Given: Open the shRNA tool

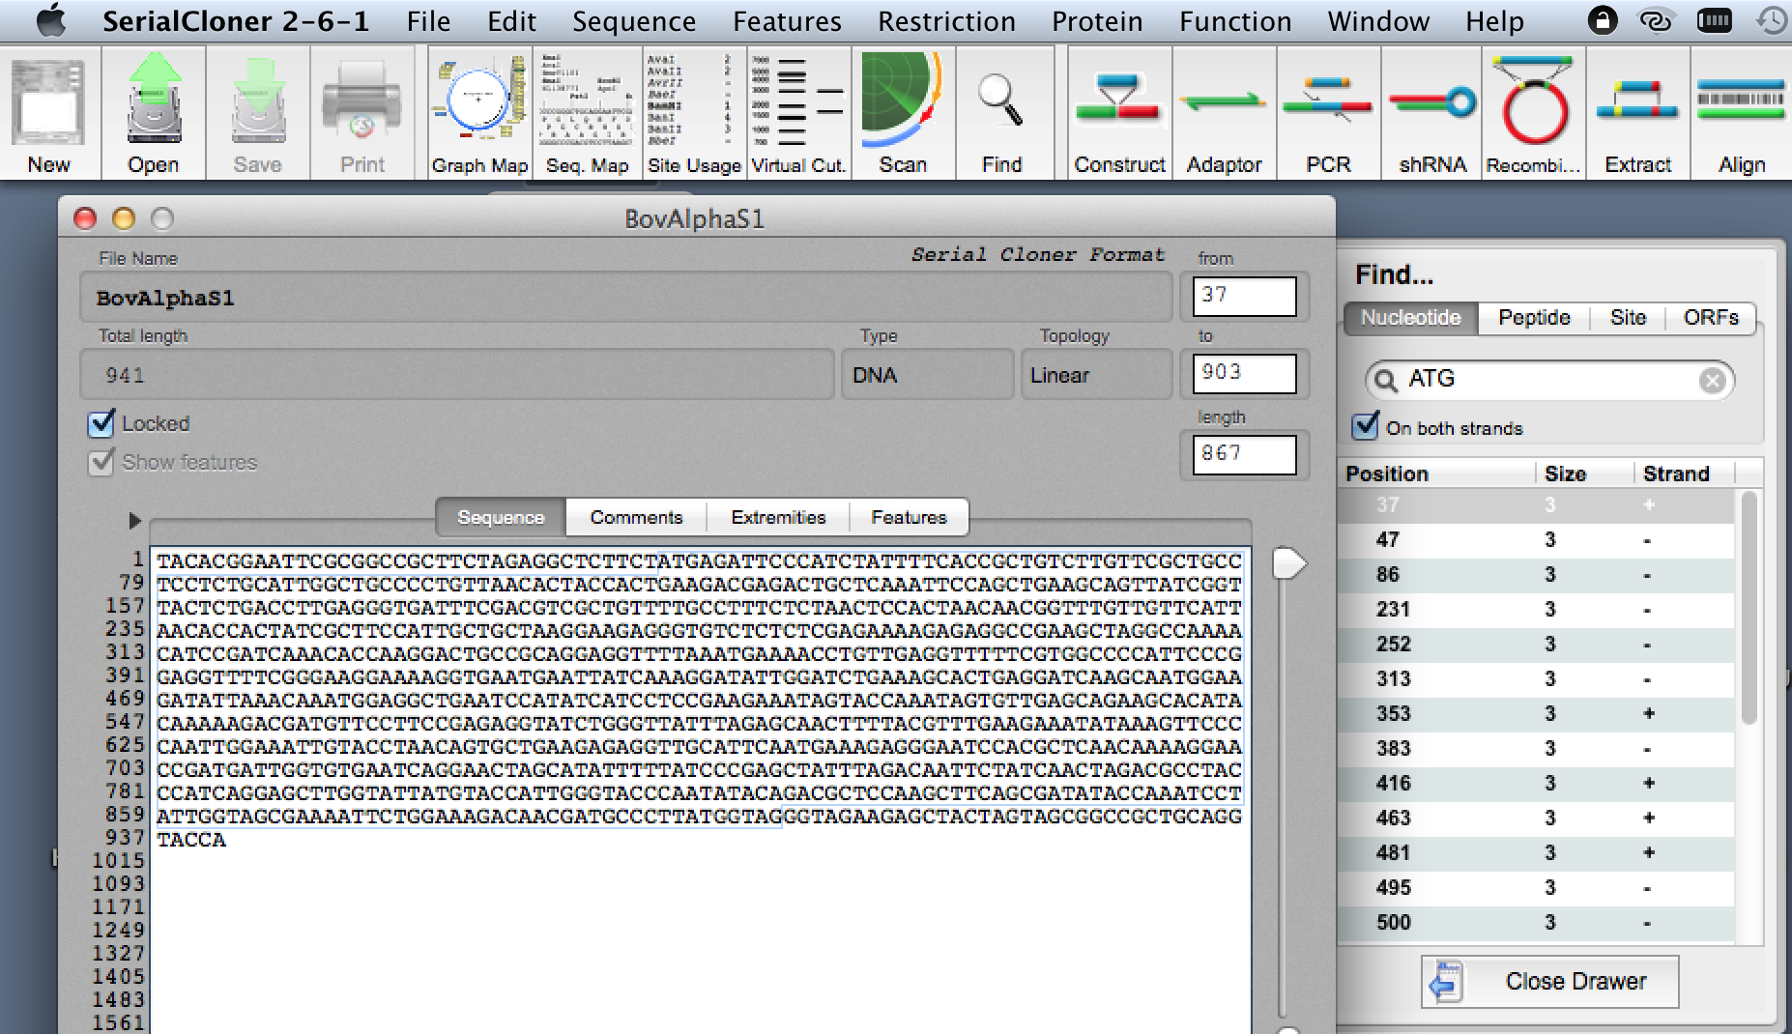Looking at the screenshot, I should [x=1432, y=114].
